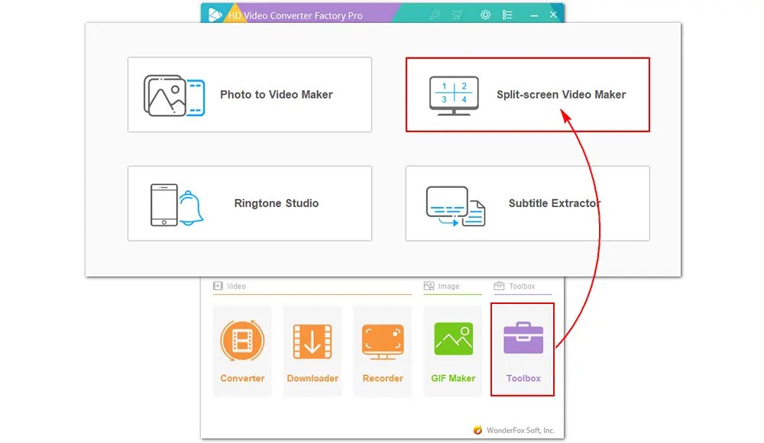Click the Subtitle Extractor screen-document icon
This screenshot has height=443, width=764.
tap(455, 206)
